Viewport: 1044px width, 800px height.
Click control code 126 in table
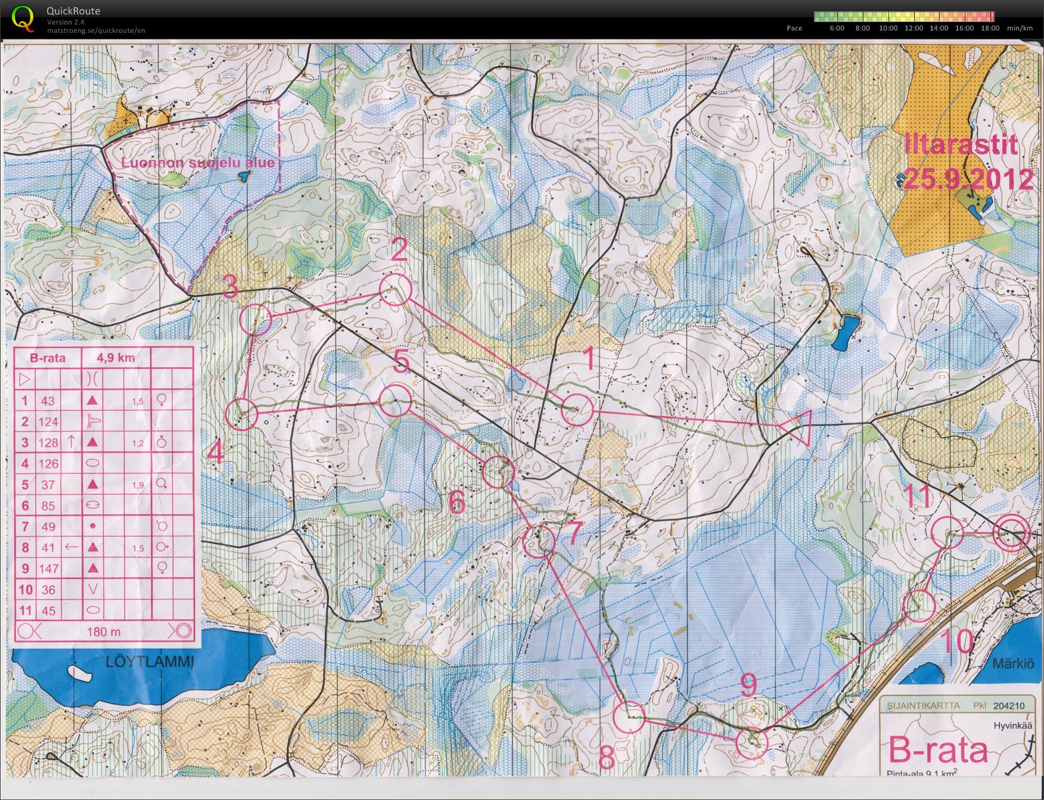(48, 464)
